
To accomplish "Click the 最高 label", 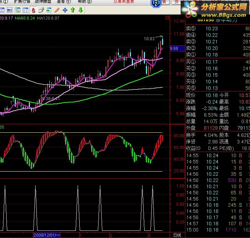I will (x=224, y=102).
